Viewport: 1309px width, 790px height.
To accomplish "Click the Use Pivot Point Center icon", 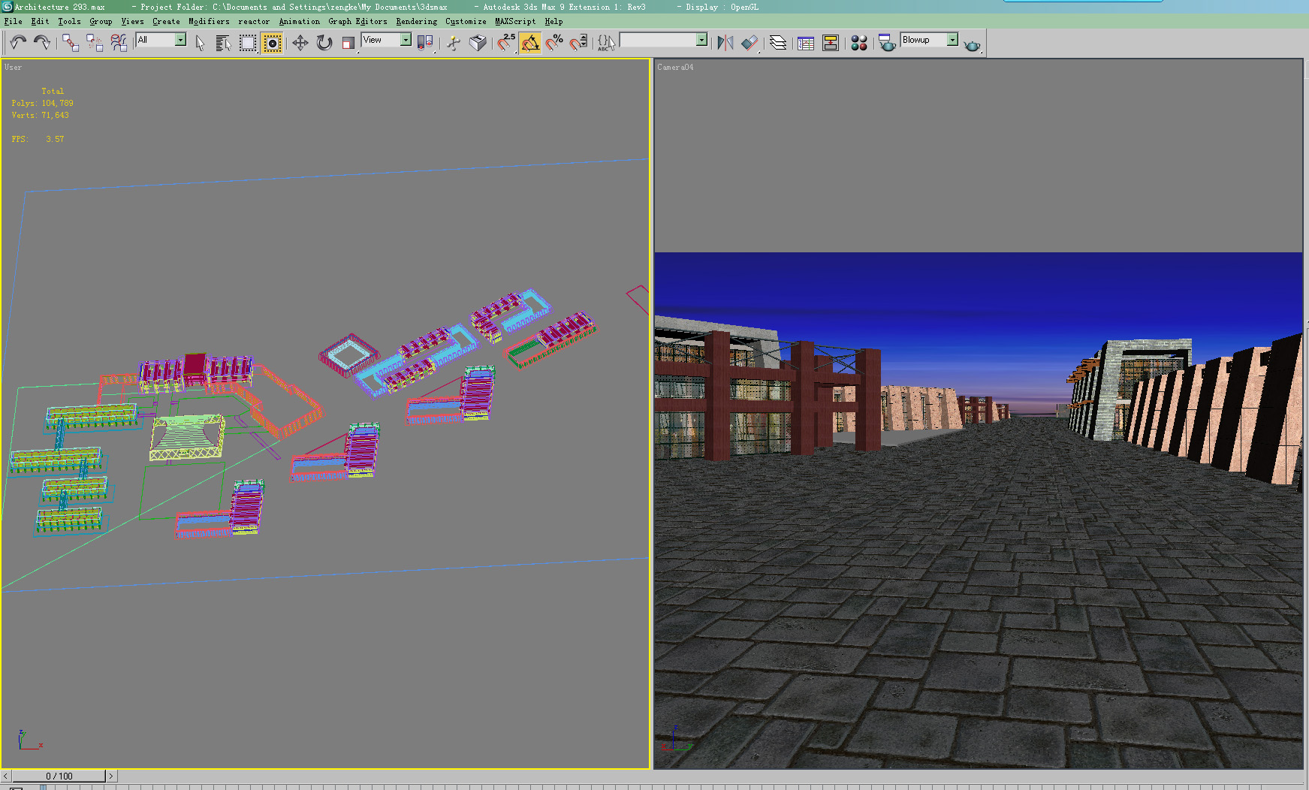I will (x=425, y=43).
